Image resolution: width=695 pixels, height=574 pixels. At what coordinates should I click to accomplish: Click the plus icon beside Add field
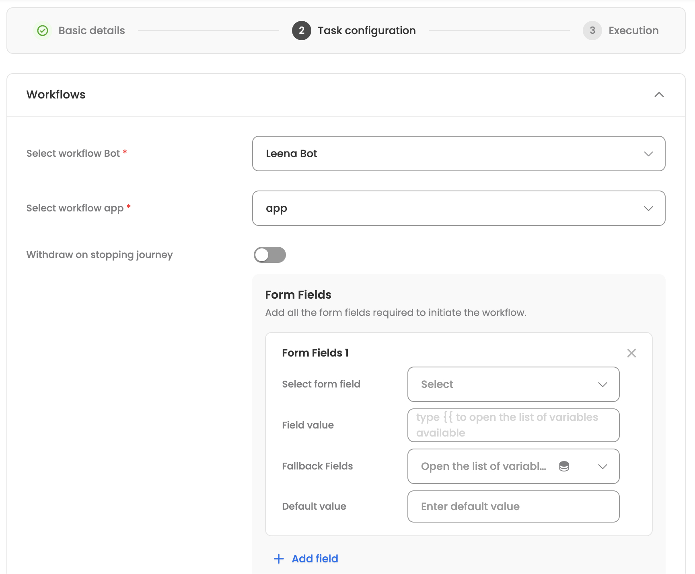tap(279, 559)
